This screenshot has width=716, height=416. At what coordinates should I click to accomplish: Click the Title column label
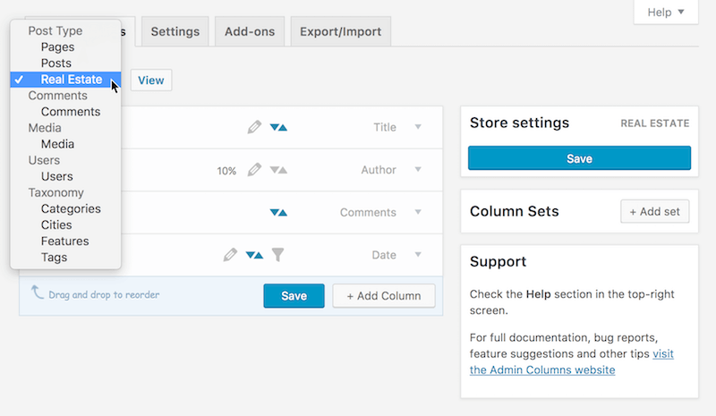coord(385,127)
